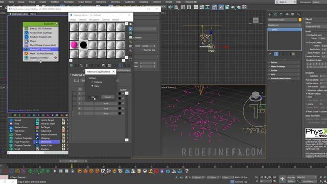Screen dimensions: 327x184
Task: Select the Copy radio option
Action: pos(92,86)
